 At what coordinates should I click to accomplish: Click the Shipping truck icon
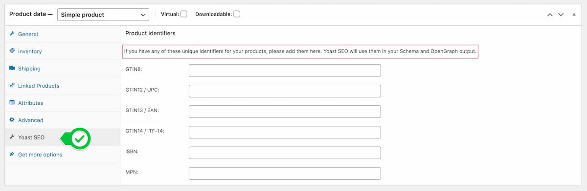(12, 69)
